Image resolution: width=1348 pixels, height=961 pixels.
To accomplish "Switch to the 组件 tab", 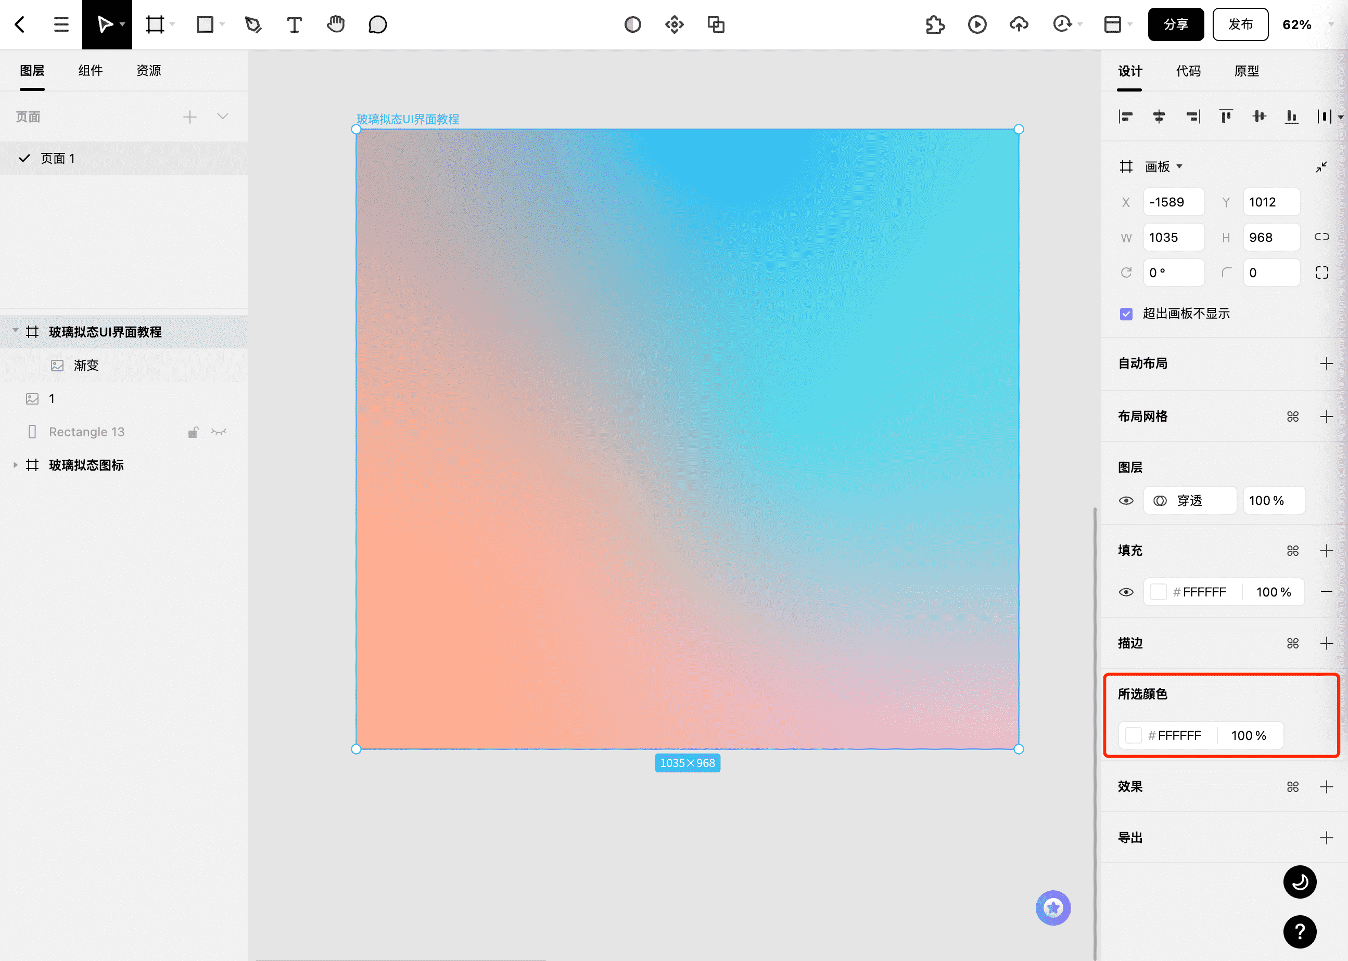I will click(x=90, y=70).
